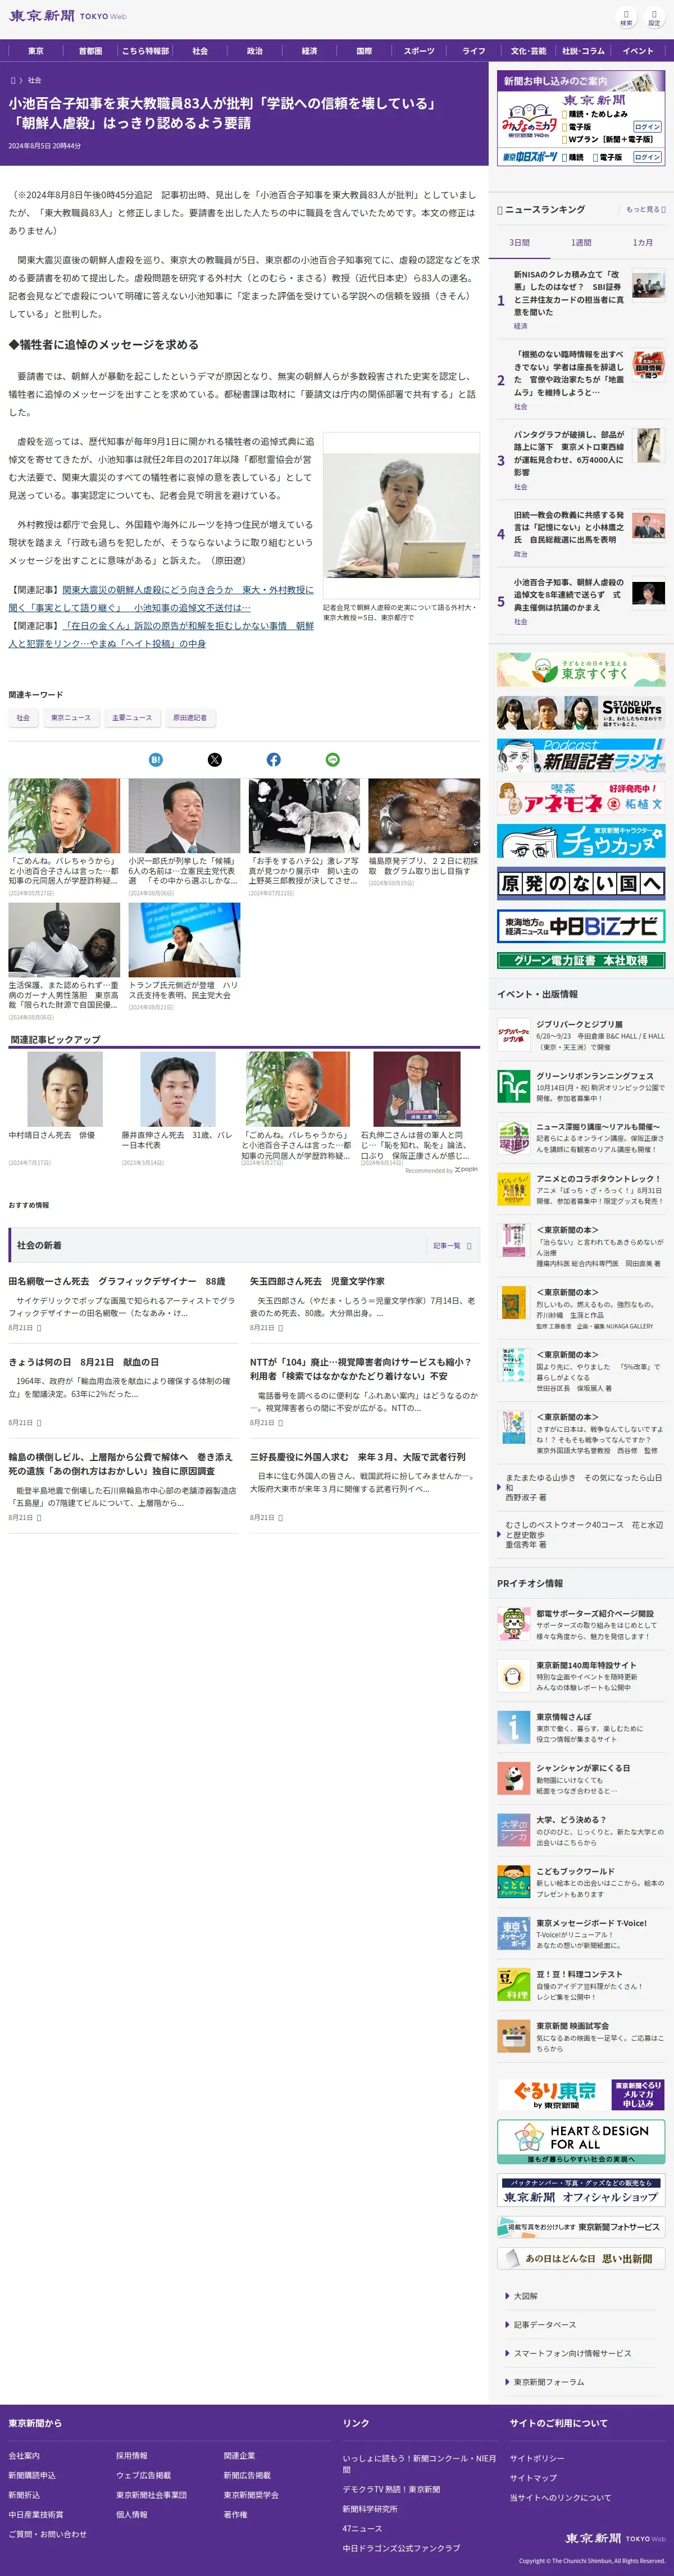674x2576 pixels.
Task: Click 東京情報さんぽ info icon
Action: tap(513, 1727)
